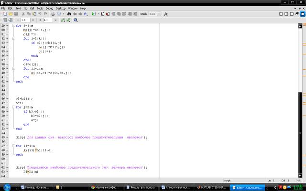Open the Tools menu
This screenshot has height=191, width=306.
click(x=40, y=8)
